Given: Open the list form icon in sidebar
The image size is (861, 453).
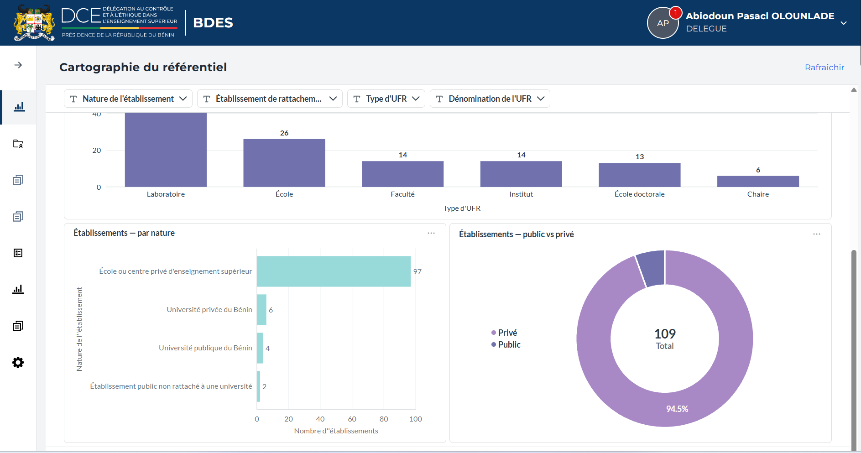Looking at the screenshot, I should pyautogui.click(x=18, y=253).
